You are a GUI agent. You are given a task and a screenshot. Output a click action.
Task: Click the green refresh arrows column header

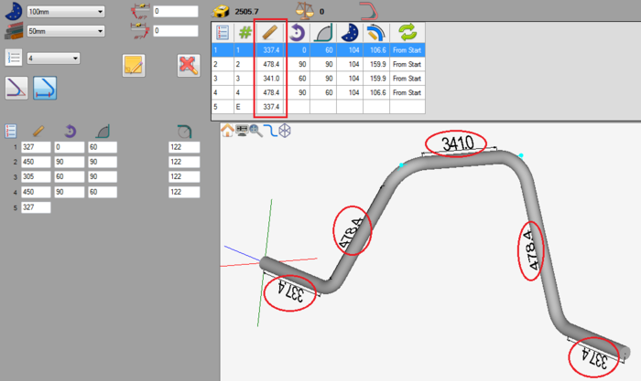407,33
